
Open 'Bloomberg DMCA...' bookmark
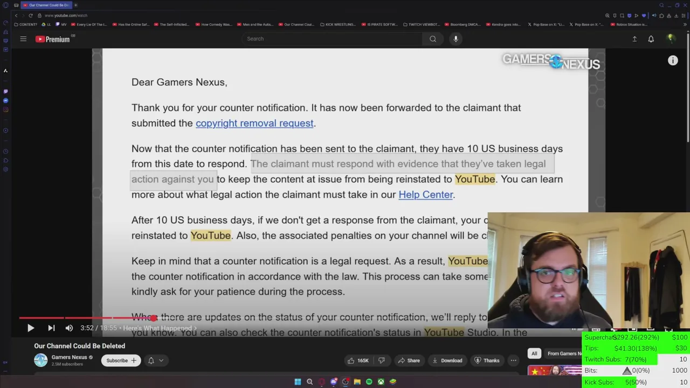point(463,24)
